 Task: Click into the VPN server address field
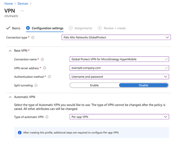(119, 68)
